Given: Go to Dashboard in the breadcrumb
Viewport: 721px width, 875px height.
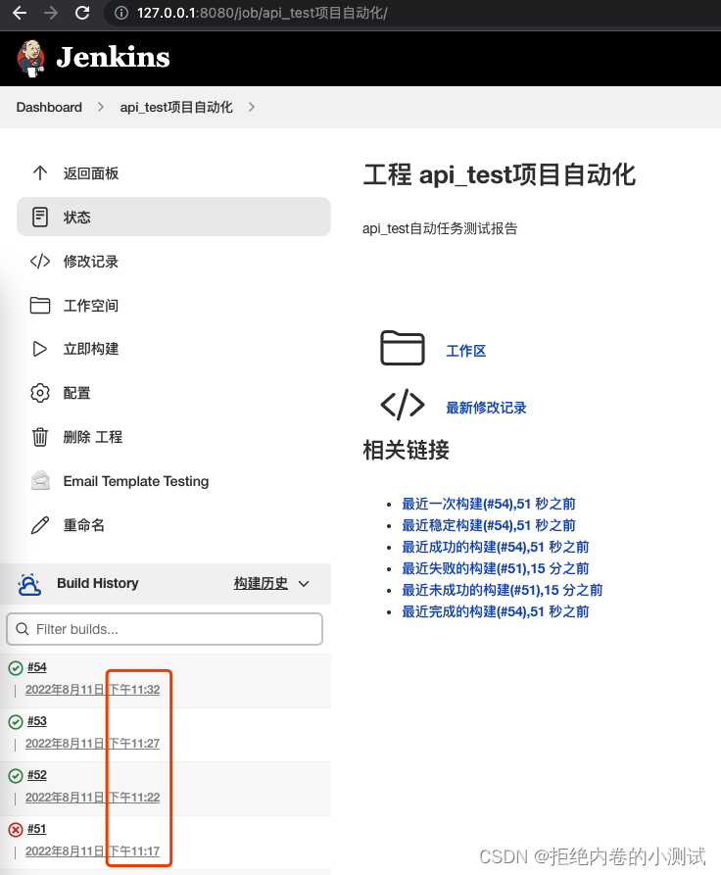Looking at the screenshot, I should click(x=49, y=107).
